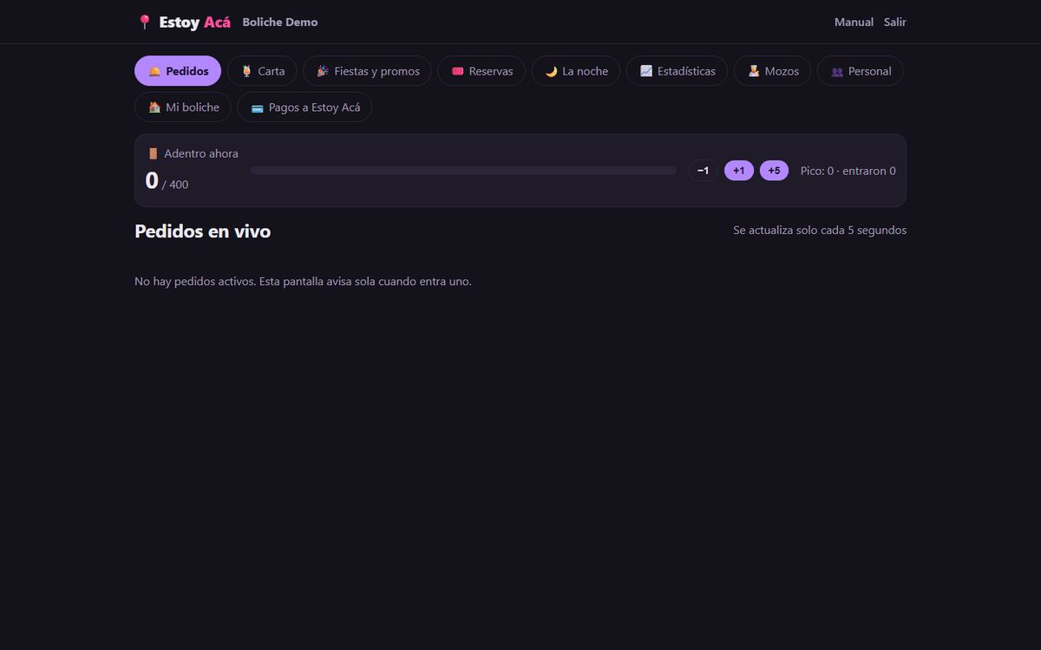Click the occupancy progress bar
Viewport: 1041px width, 650px height.
coord(463,171)
